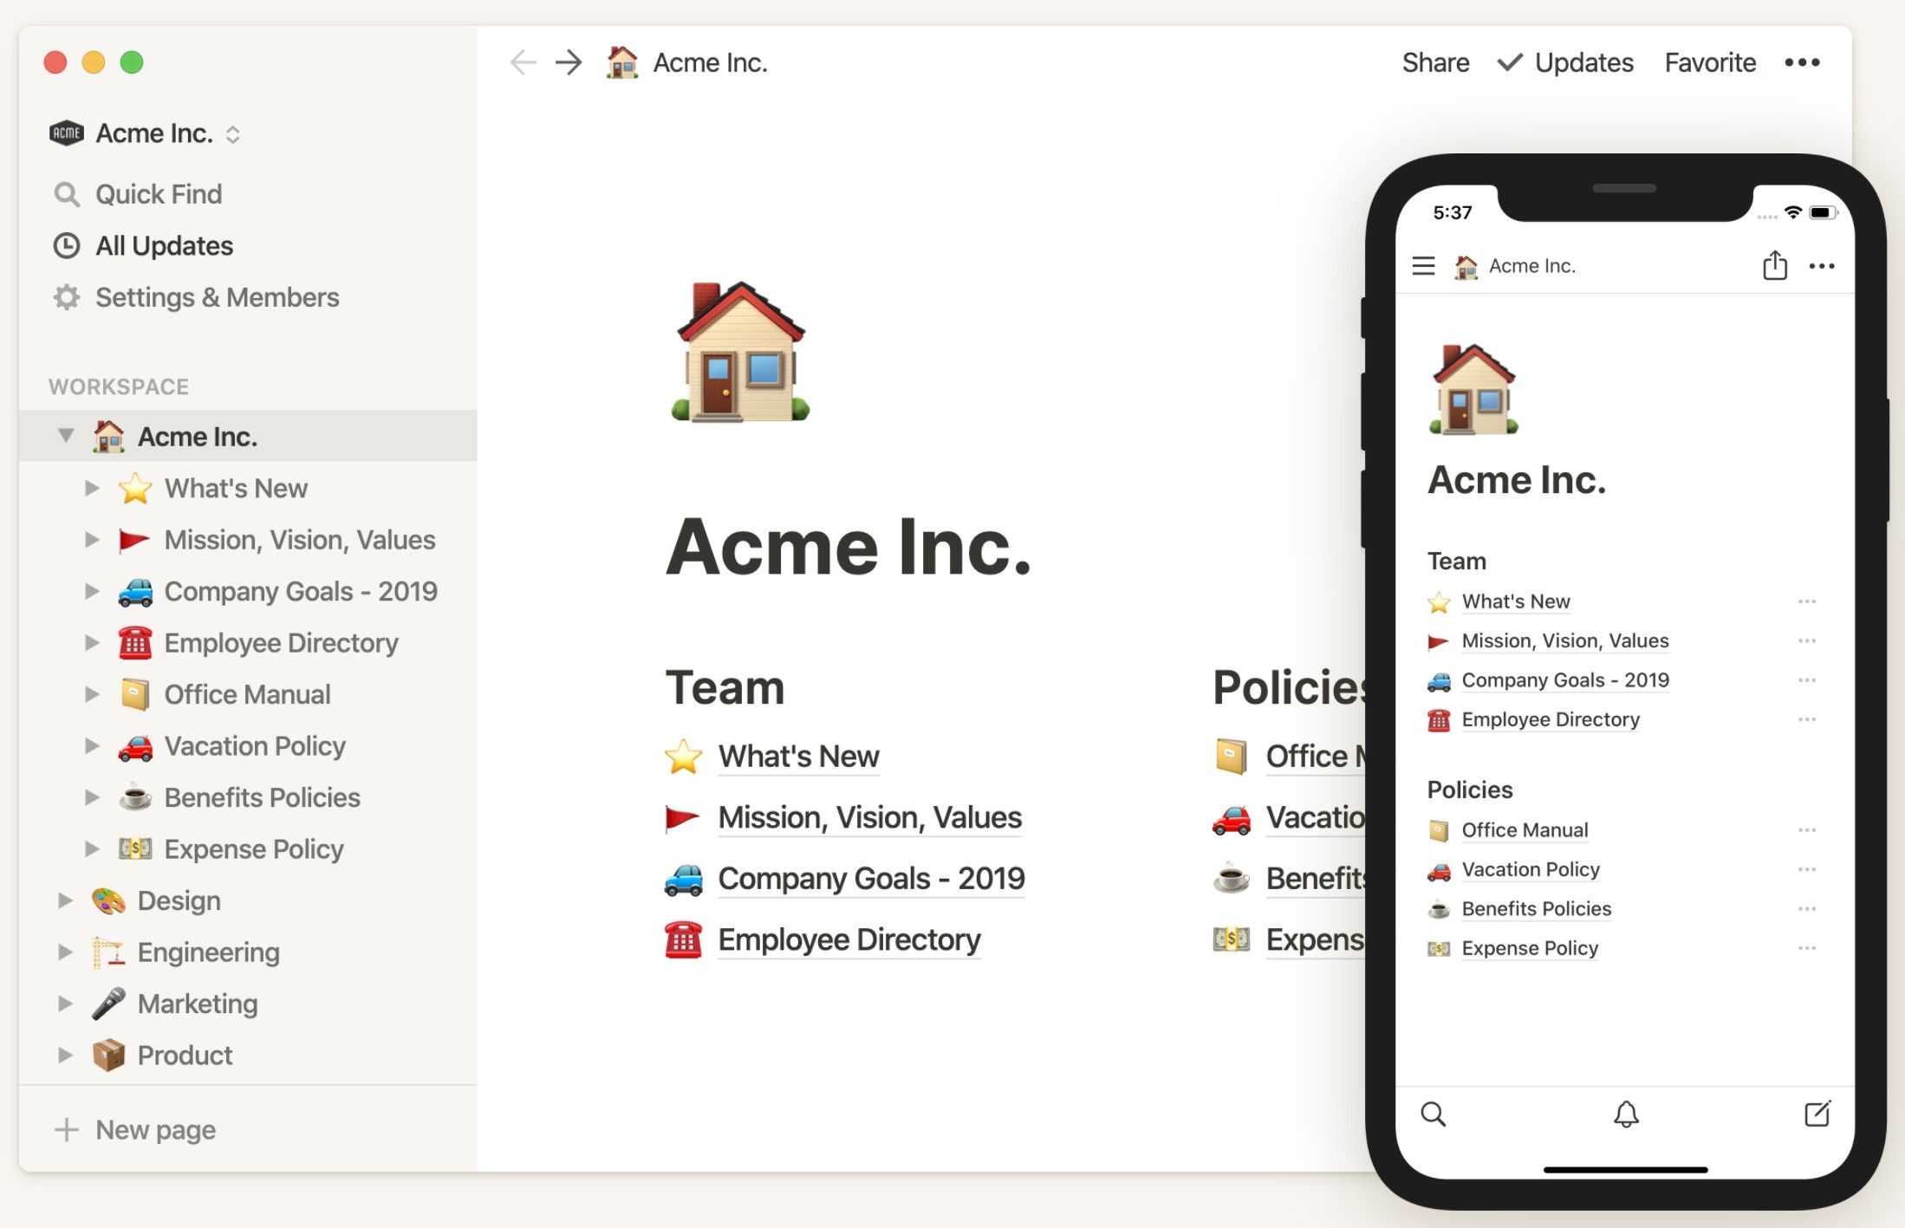Screen dimensions: 1905x1228
Task: Select Benefits Policies from sidebar
Action: (x=263, y=796)
